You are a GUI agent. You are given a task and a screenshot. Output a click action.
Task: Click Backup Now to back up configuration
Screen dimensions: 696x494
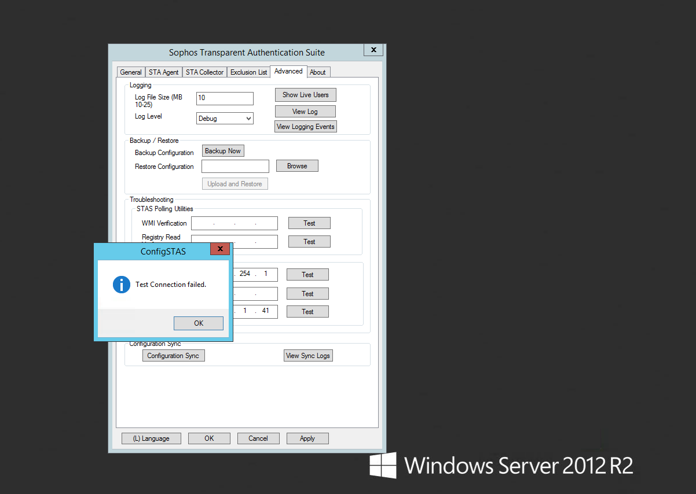pos(223,151)
